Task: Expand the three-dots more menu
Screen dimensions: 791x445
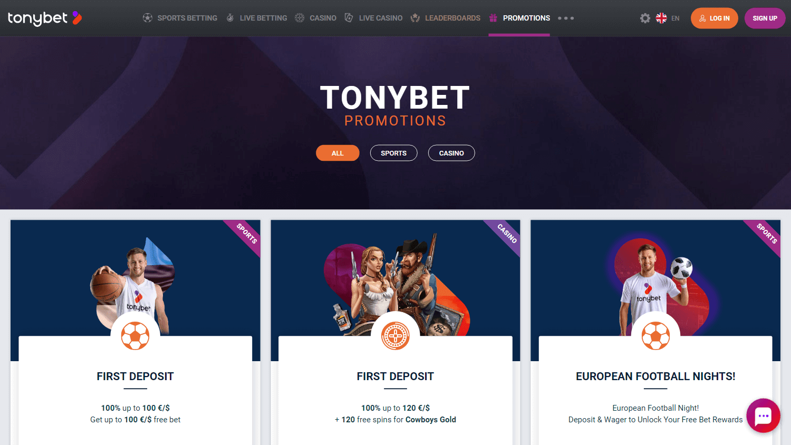Action: click(x=566, y=18)
